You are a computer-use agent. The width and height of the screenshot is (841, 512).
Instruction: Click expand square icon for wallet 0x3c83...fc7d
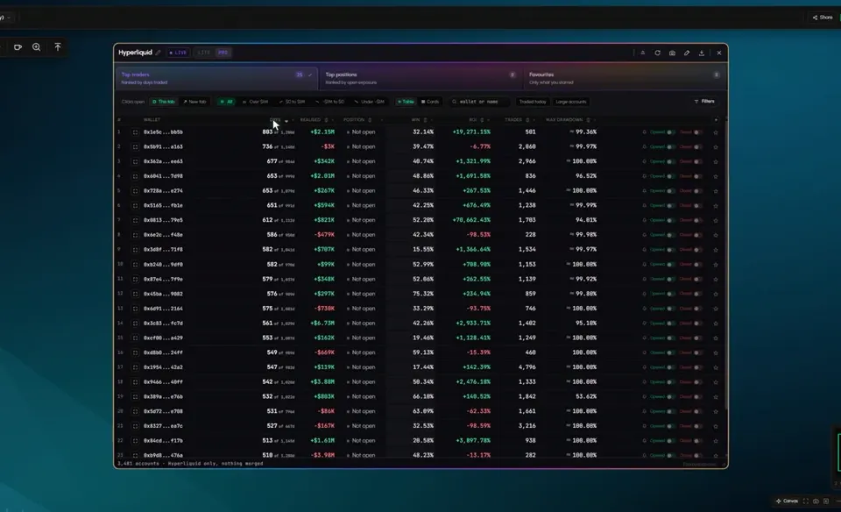135,324
